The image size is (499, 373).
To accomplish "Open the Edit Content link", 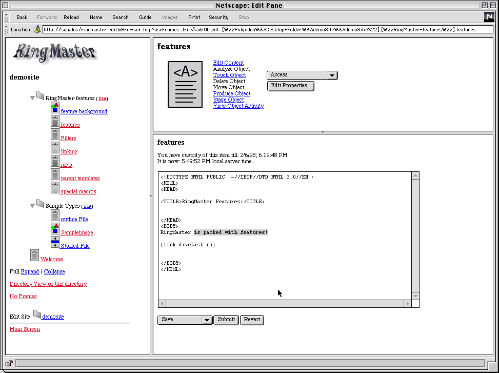I will click(228, 63).
